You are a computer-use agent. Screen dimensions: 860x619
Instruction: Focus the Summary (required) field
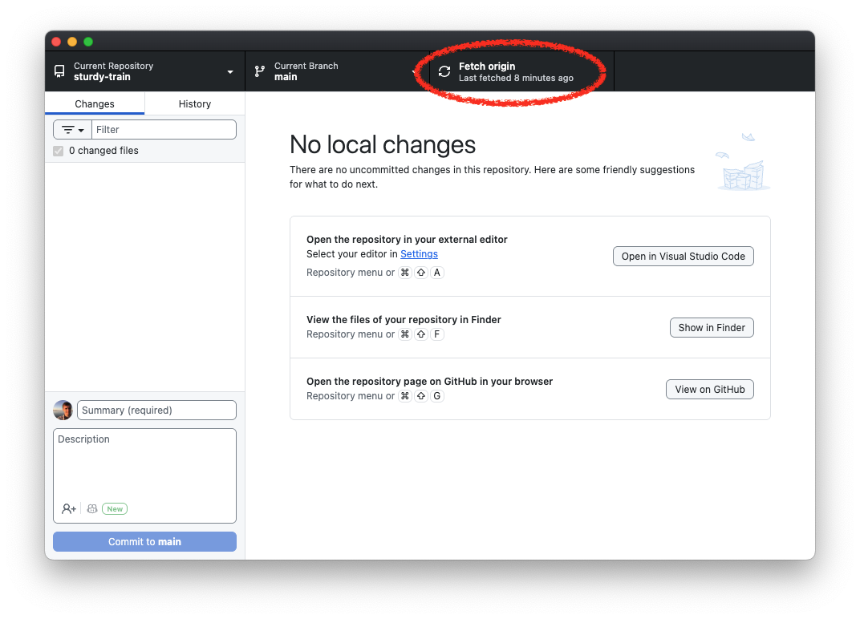157,410
